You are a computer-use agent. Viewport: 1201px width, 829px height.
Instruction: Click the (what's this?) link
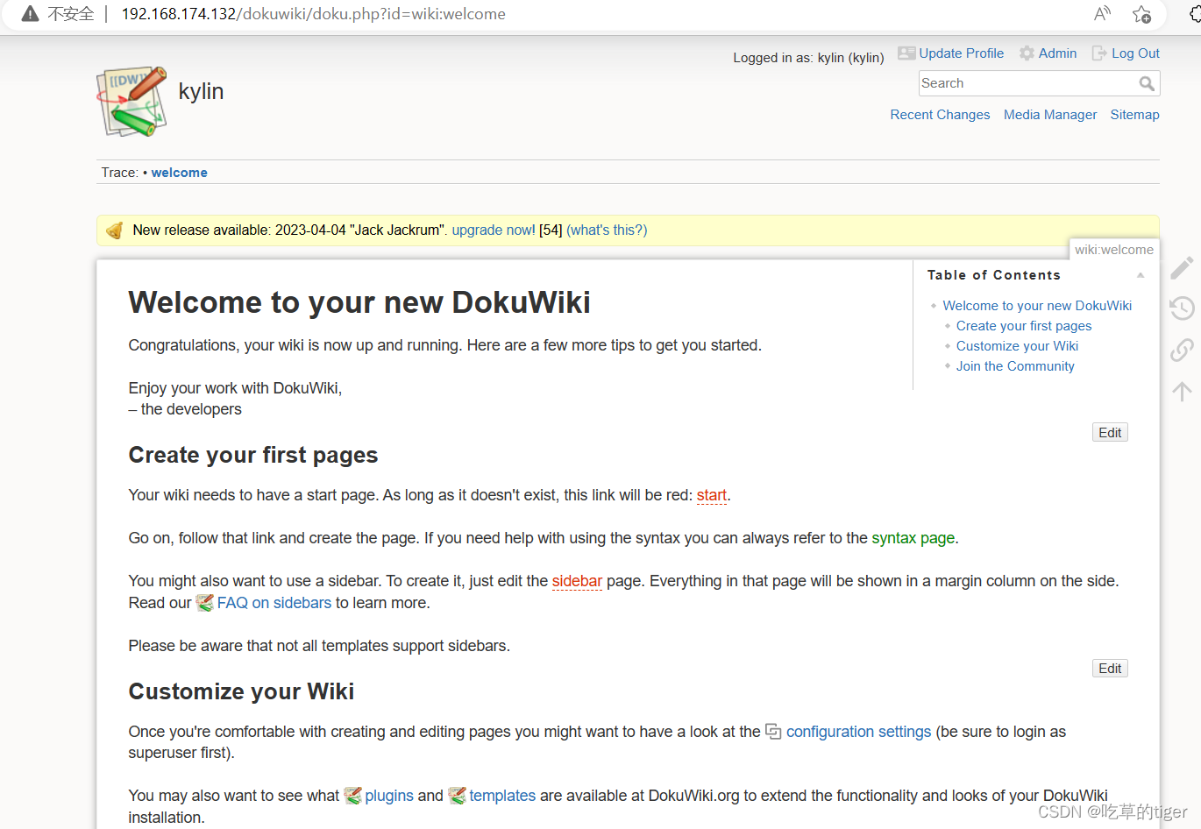tap(607, 230)
